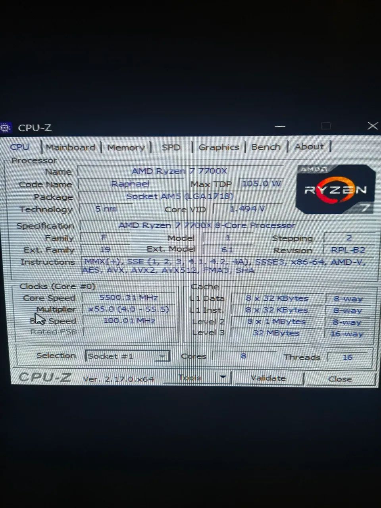The height and width of the screenshot is (508, 381).
Task: Click Level 2 value 8 x 1 MBytes
Action: [277, 321]
